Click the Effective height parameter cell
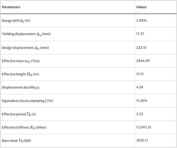 pos(20,74)
